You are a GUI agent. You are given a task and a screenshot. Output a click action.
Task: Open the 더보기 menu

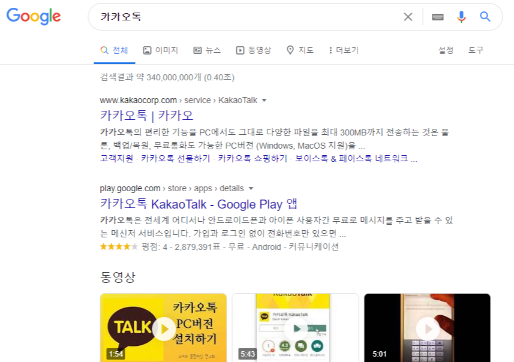[344, 50]
